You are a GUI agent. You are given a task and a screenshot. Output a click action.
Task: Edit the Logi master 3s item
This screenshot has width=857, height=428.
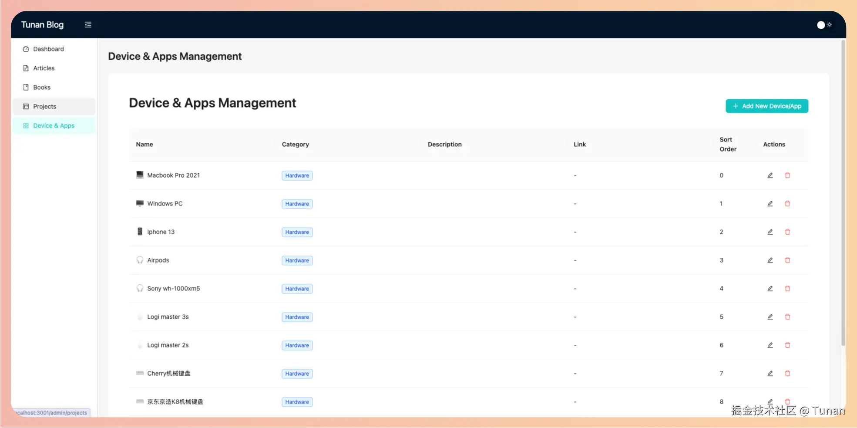pos(770,317)
